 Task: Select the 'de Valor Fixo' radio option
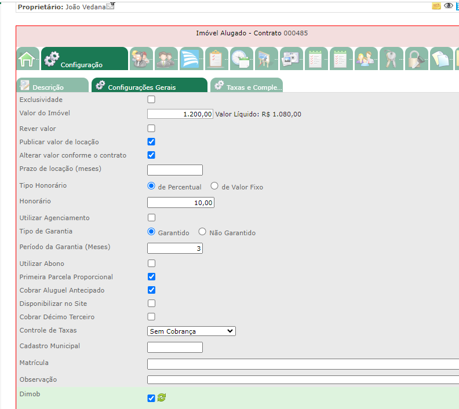214,186
